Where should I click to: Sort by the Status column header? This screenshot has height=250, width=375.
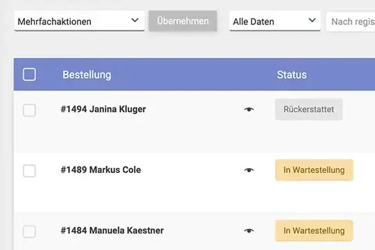(292, 75)
